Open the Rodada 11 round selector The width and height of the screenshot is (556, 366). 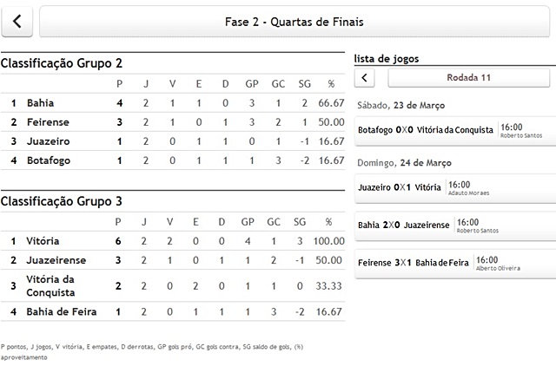pyautogui.click(x=469, y=78)
